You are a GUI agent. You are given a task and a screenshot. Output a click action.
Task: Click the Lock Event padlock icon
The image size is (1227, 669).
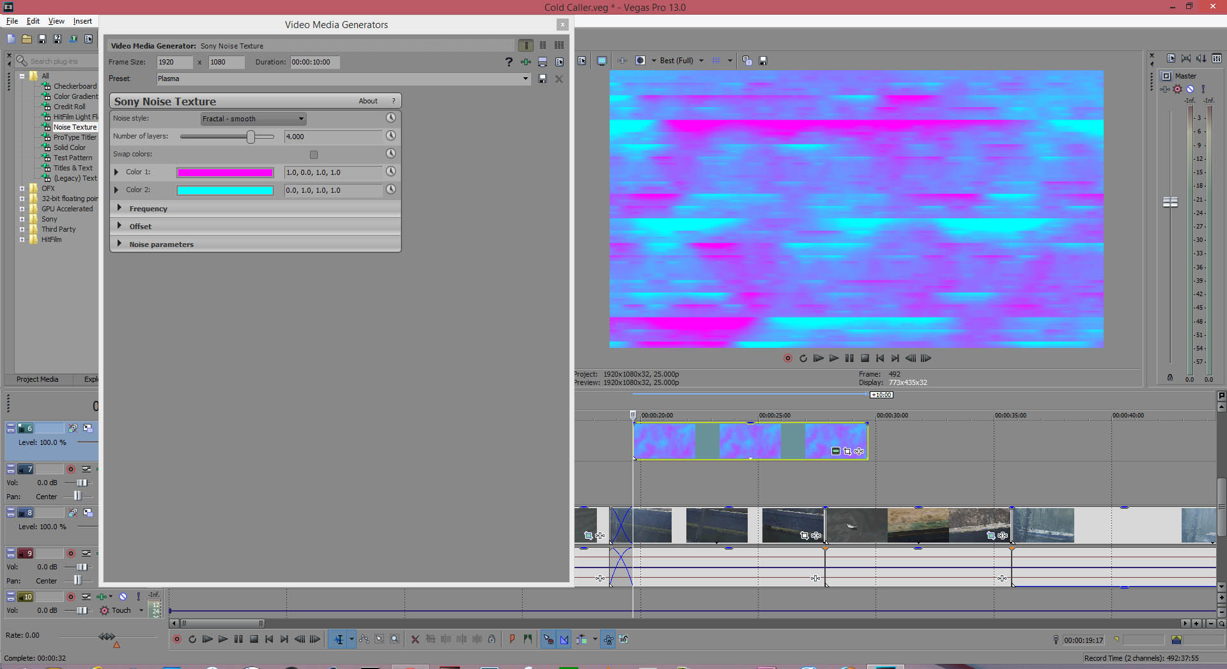[491, 639]
